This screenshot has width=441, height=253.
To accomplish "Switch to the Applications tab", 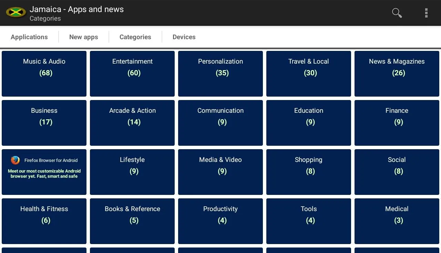I will point(29,37).
